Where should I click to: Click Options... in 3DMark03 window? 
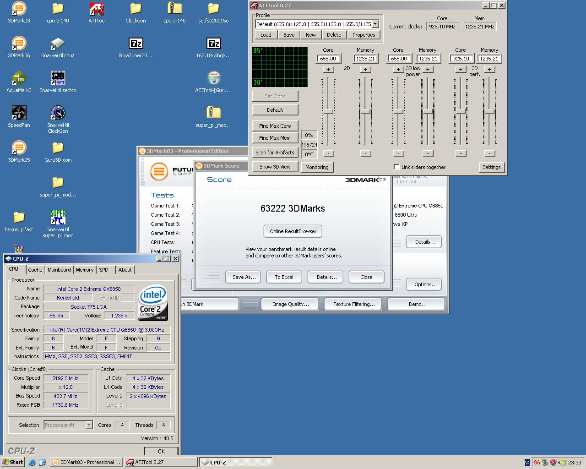coord(424,284)
